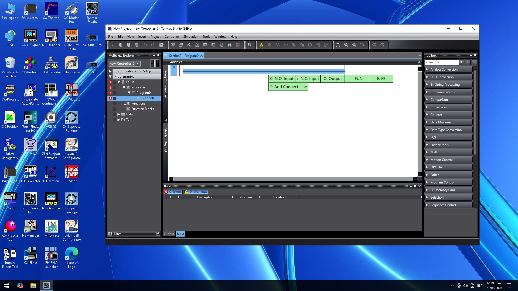This screenshot has height=291, width=518.
Task: Click the crossed-out triangle Offline icon
Action: [270, 45]
